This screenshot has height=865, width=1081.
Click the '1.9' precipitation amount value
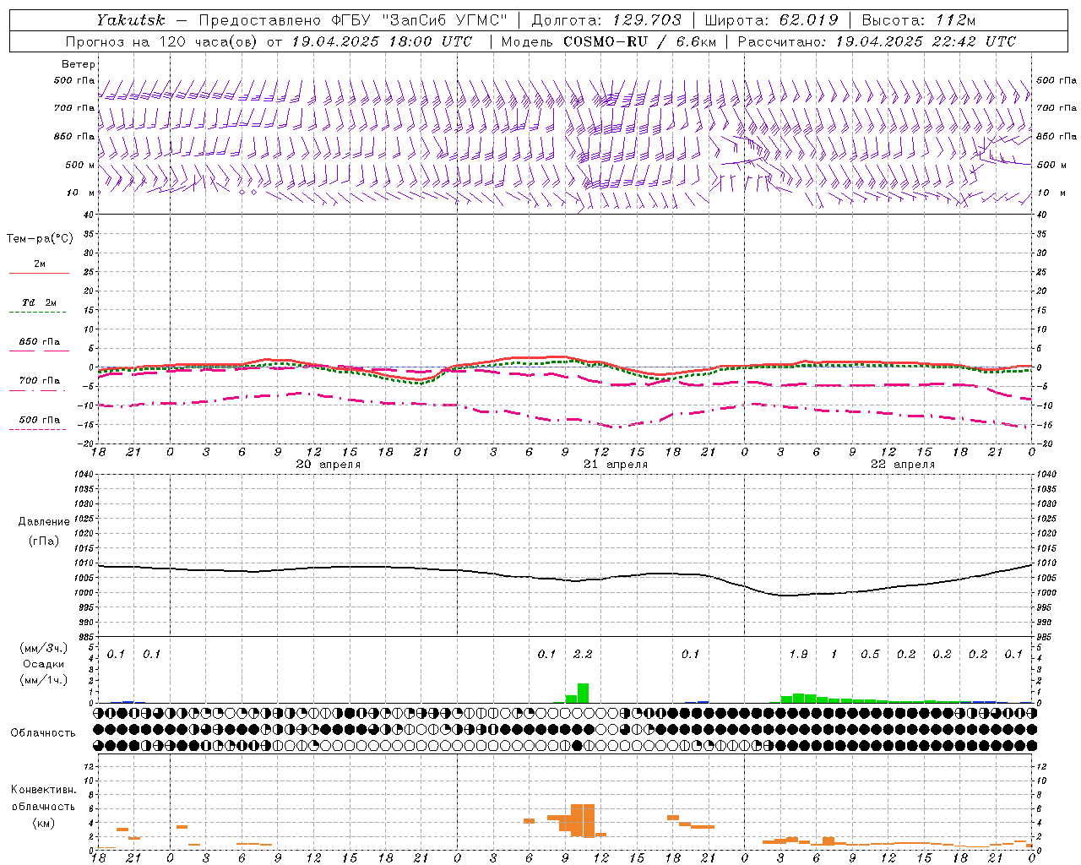pyautogui.click(x=798, y=655)
